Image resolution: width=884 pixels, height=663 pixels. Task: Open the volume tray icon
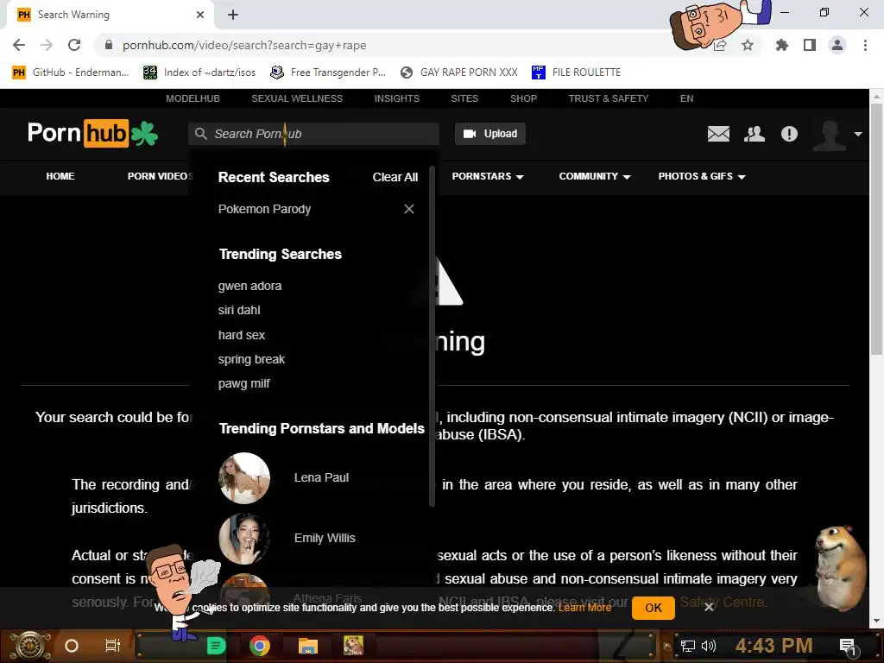coord(708,646)
